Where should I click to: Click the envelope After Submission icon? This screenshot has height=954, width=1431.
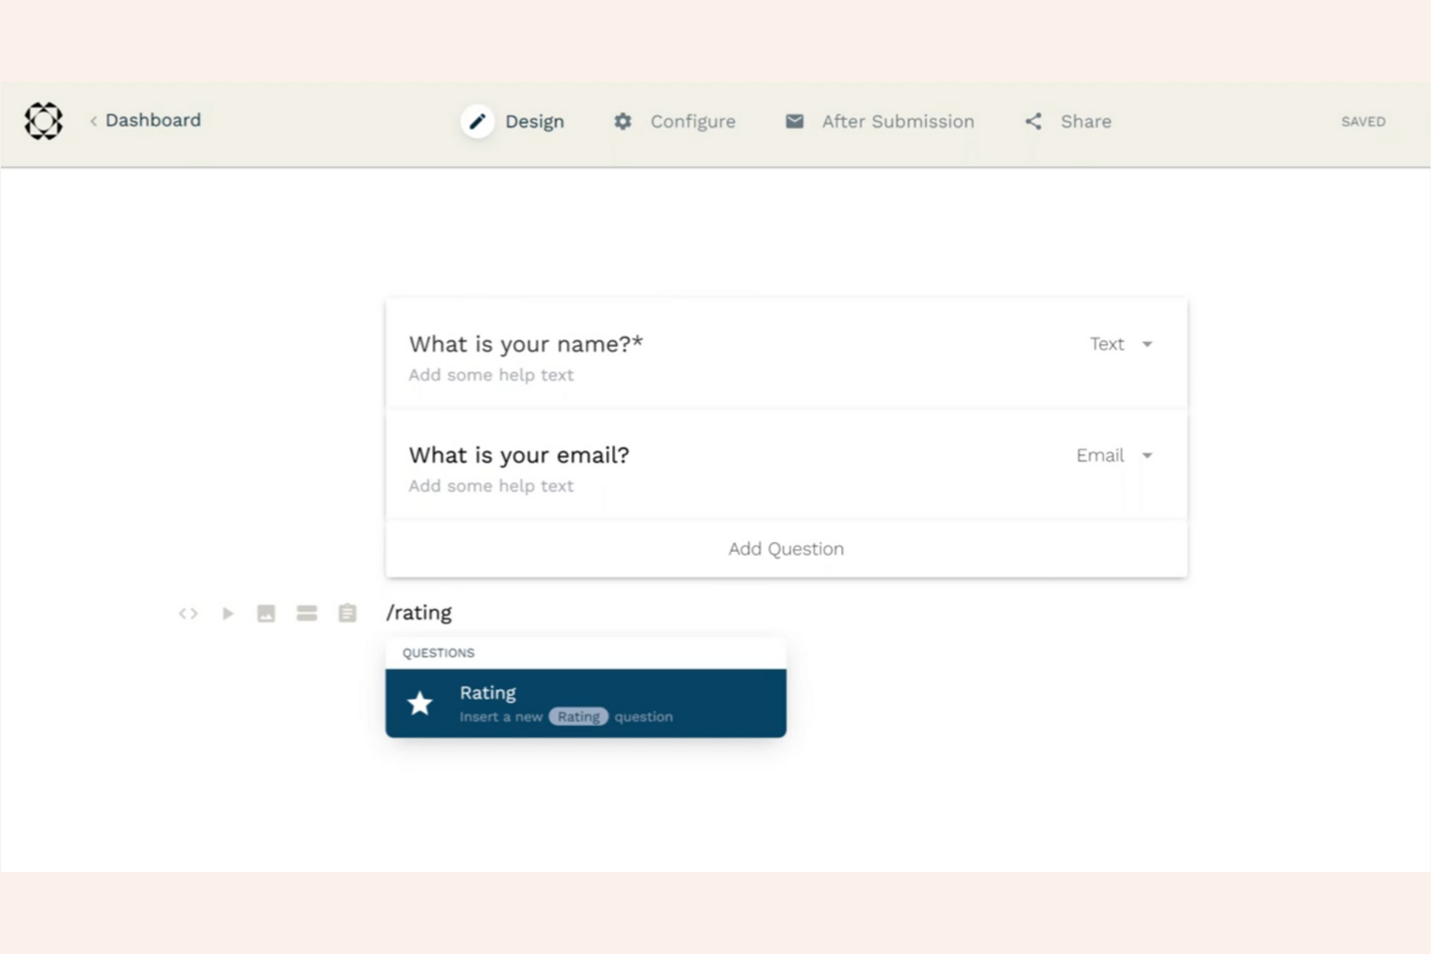pos(795,121)
